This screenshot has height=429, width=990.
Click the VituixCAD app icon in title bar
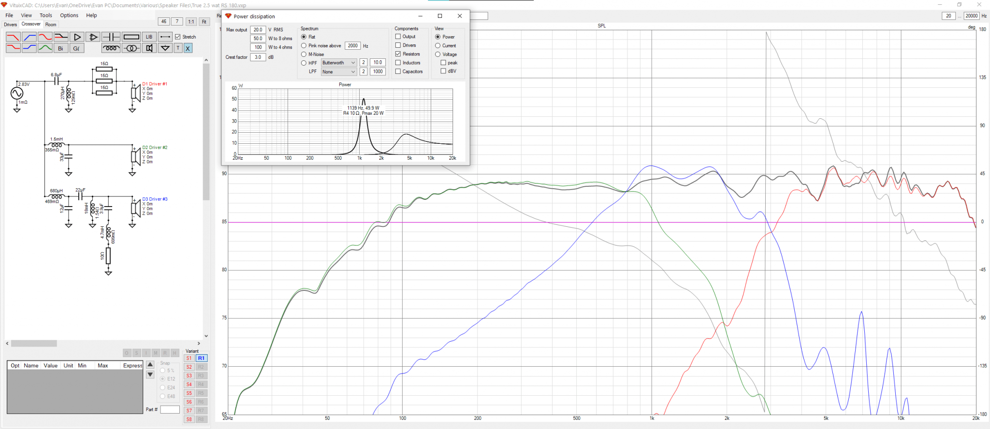click(4, 5)
